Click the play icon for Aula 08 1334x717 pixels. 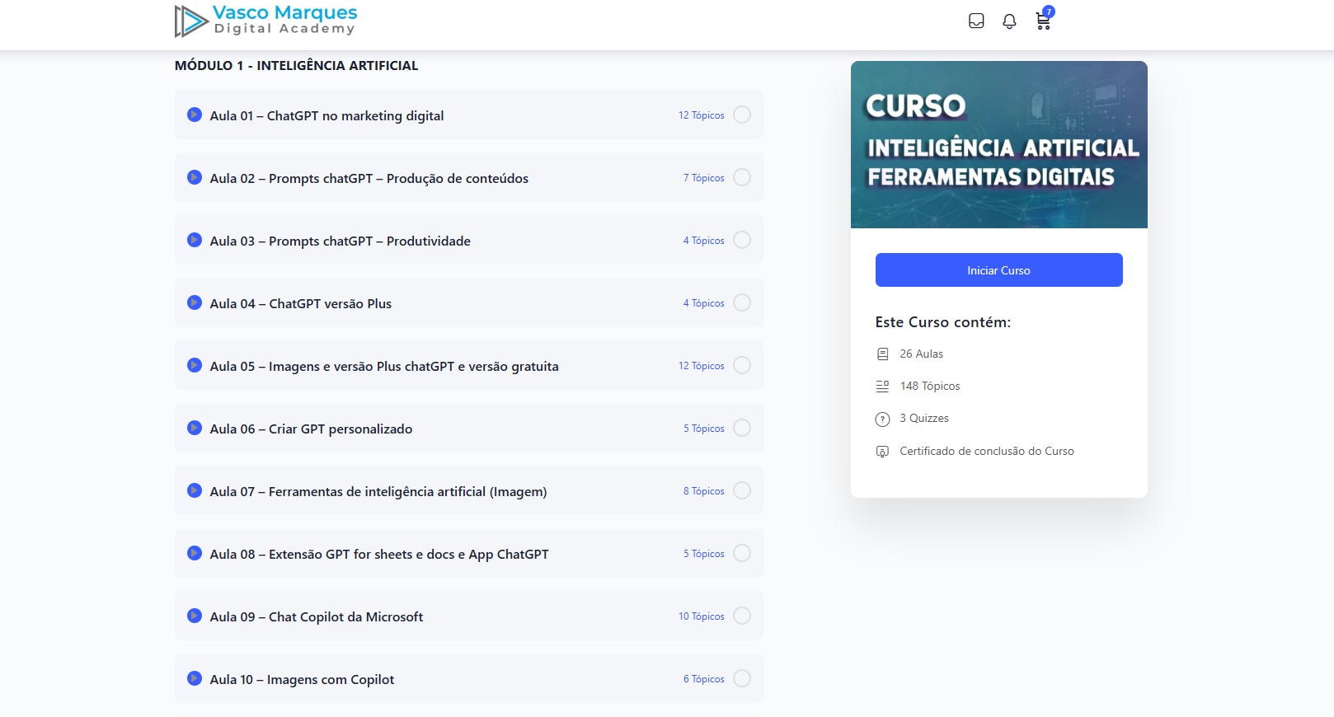point(195,553)
